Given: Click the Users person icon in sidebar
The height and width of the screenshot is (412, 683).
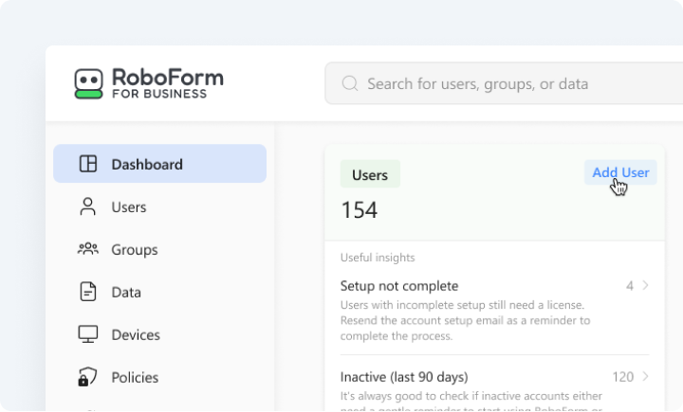Looking at the screenshot, I should [88, 206].
